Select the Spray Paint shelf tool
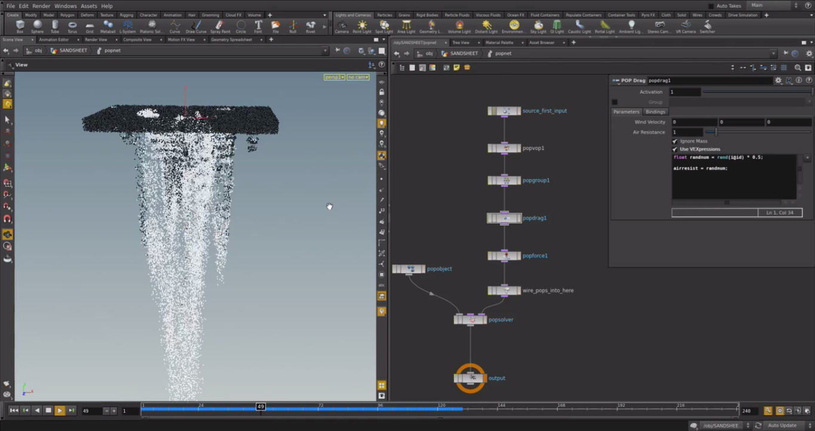The width and height of the screenshot is (815, 431). pos(220,25)
